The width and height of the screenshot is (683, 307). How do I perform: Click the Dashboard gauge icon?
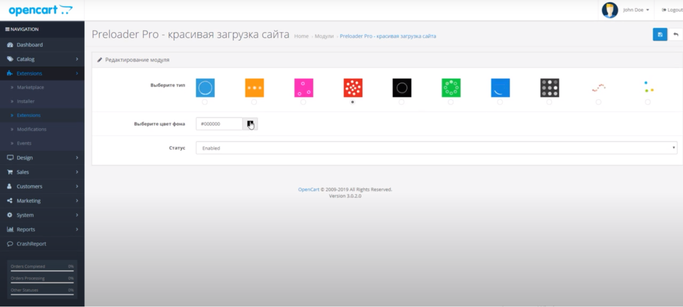tap(10, 45)
